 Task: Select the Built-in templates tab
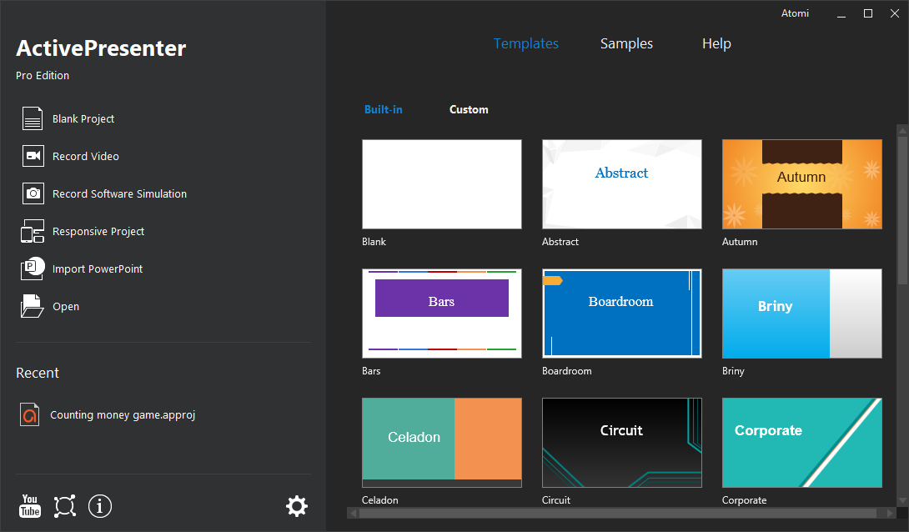pos(383,109)
